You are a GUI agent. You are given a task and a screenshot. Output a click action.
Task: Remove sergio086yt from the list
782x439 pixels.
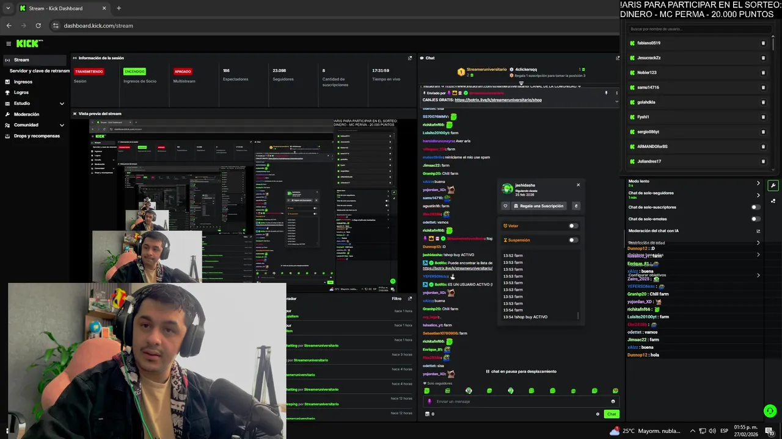pos(763,132)
